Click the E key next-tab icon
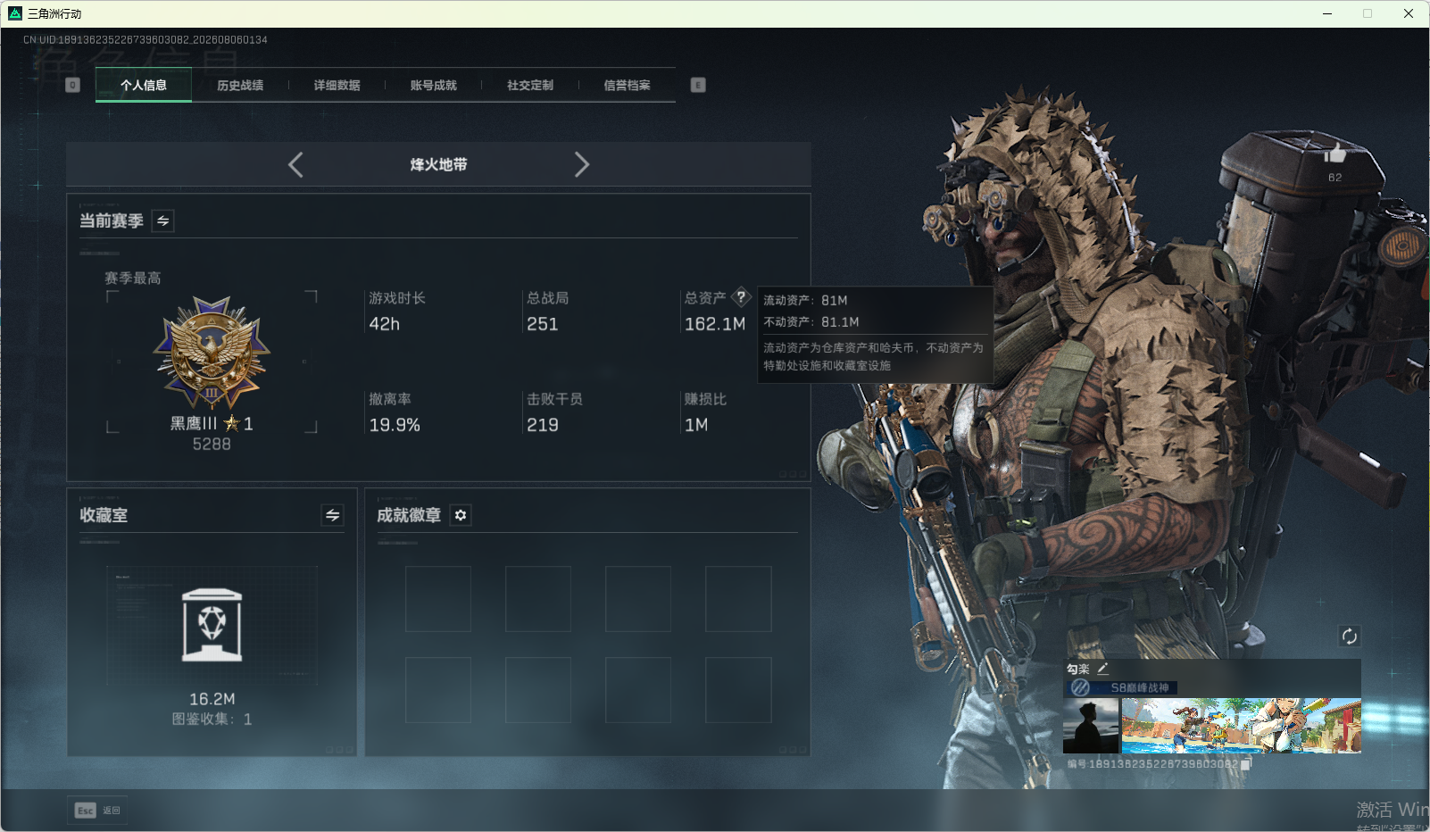This screenshot has height=832, width=1430. 698,85
